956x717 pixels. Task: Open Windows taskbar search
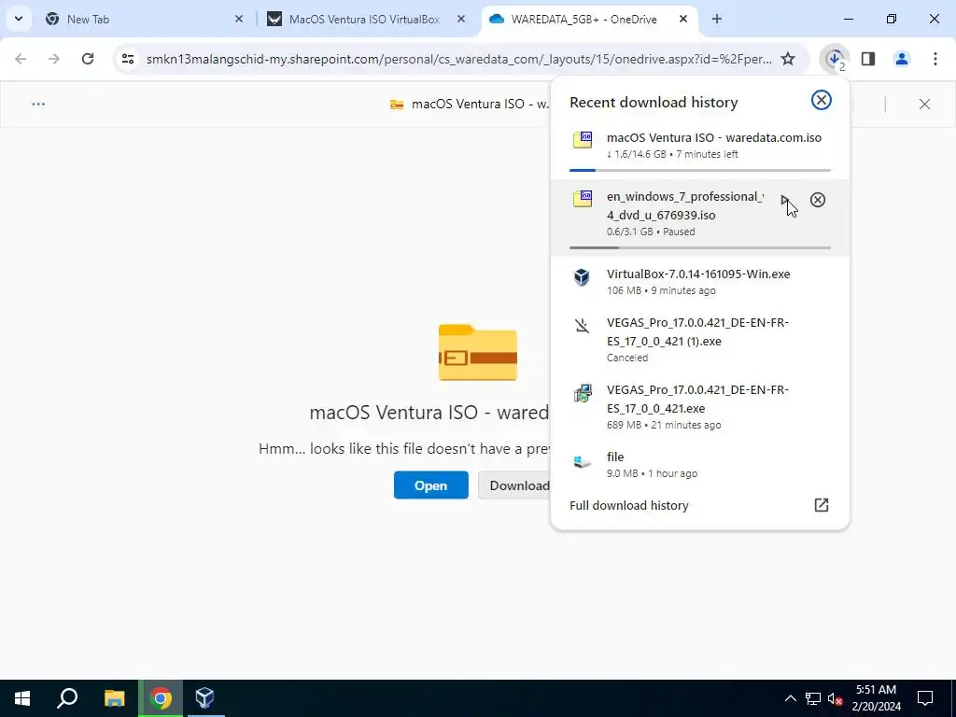point(67,698)
